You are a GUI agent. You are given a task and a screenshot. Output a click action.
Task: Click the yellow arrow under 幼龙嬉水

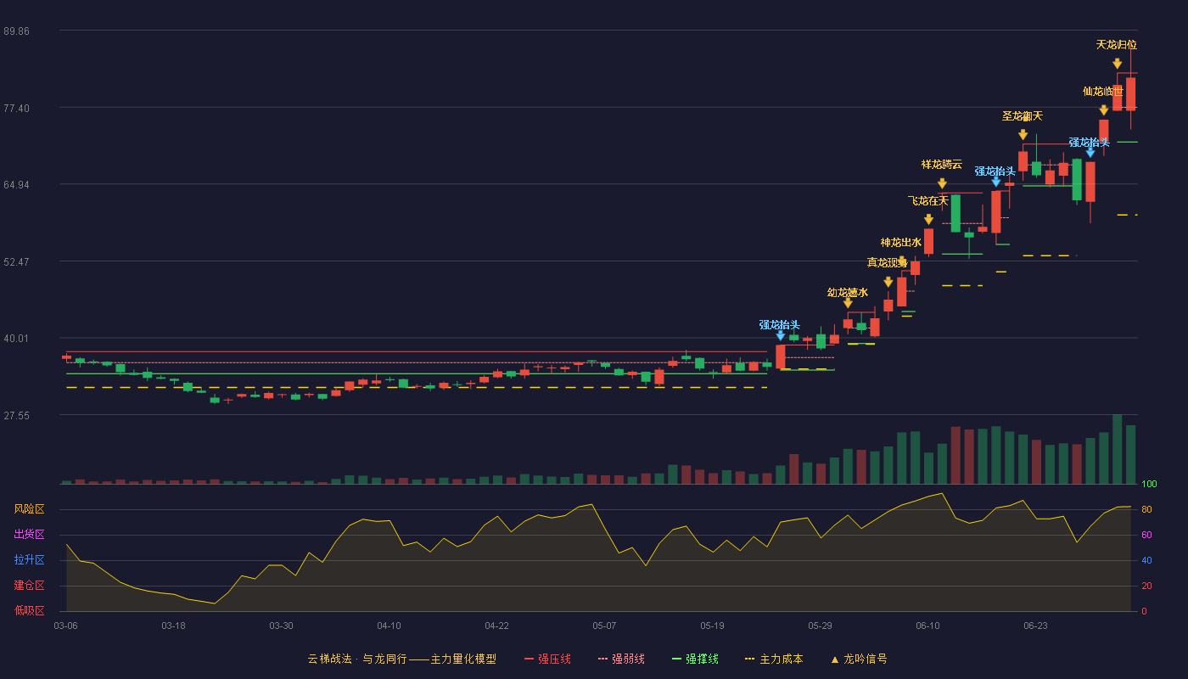tap(848, 303)
